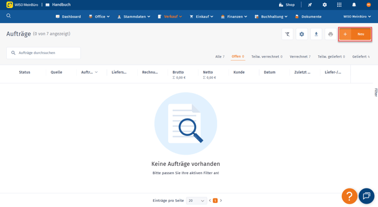Reset filters with the crossed funnel icon

[x=287, y=34]
